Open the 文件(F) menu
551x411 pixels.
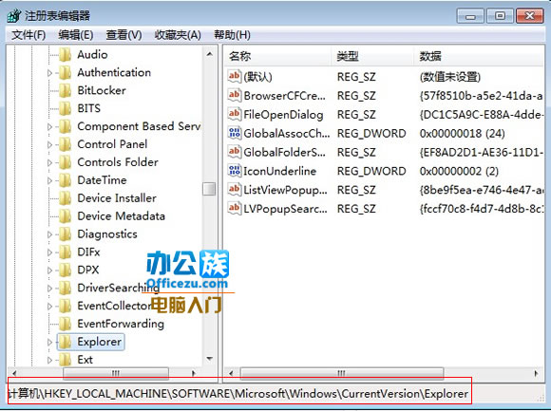(x=28, y=35)
